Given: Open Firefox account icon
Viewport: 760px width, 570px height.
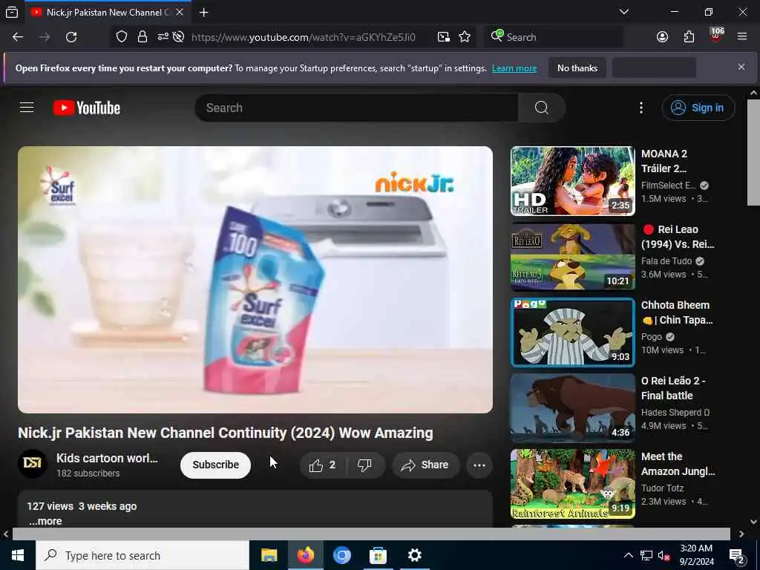Looking at the screenshot, I should (x=662, y=37).
